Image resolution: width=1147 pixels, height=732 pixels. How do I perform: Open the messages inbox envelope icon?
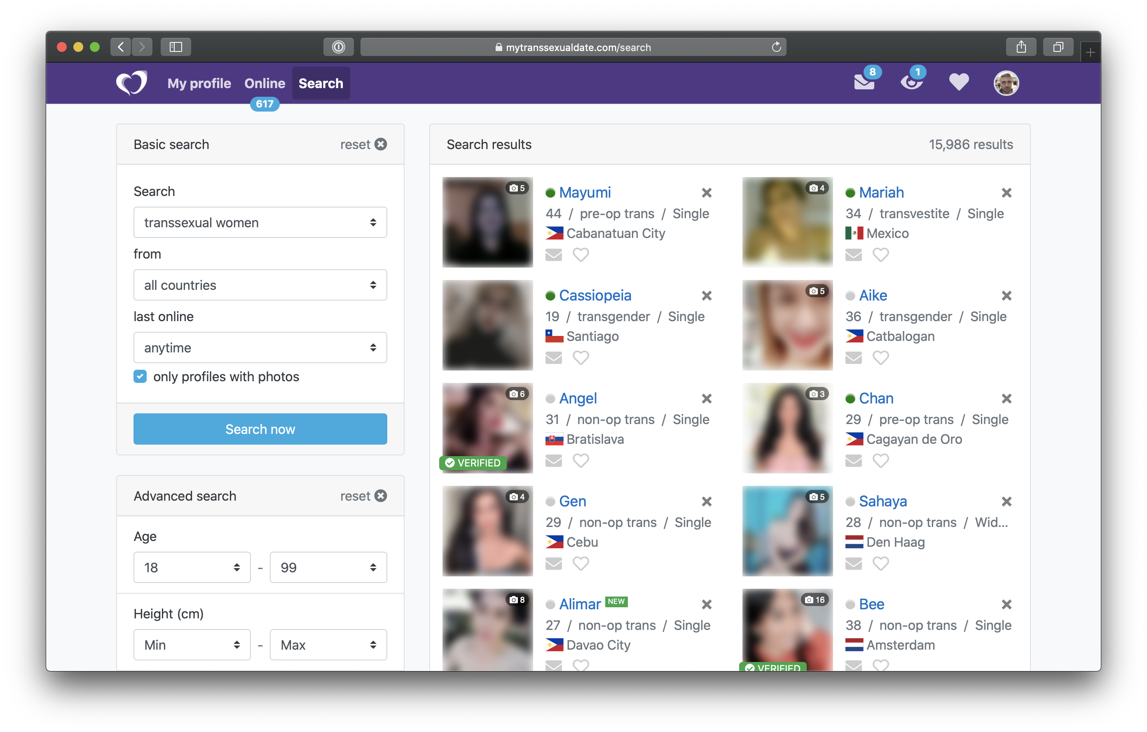tap(863, 82)
